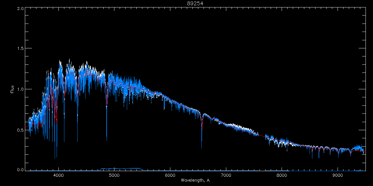Select the 8000 wavelength tick label
The height and width of the screenshot is (186, 373).
(282, 175)
